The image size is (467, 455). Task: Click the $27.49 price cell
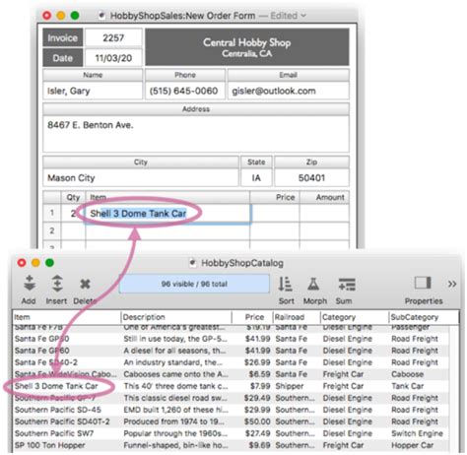257,433
